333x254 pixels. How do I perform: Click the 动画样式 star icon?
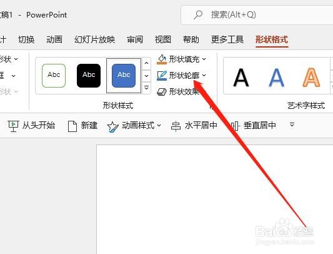tap(112, 127)
